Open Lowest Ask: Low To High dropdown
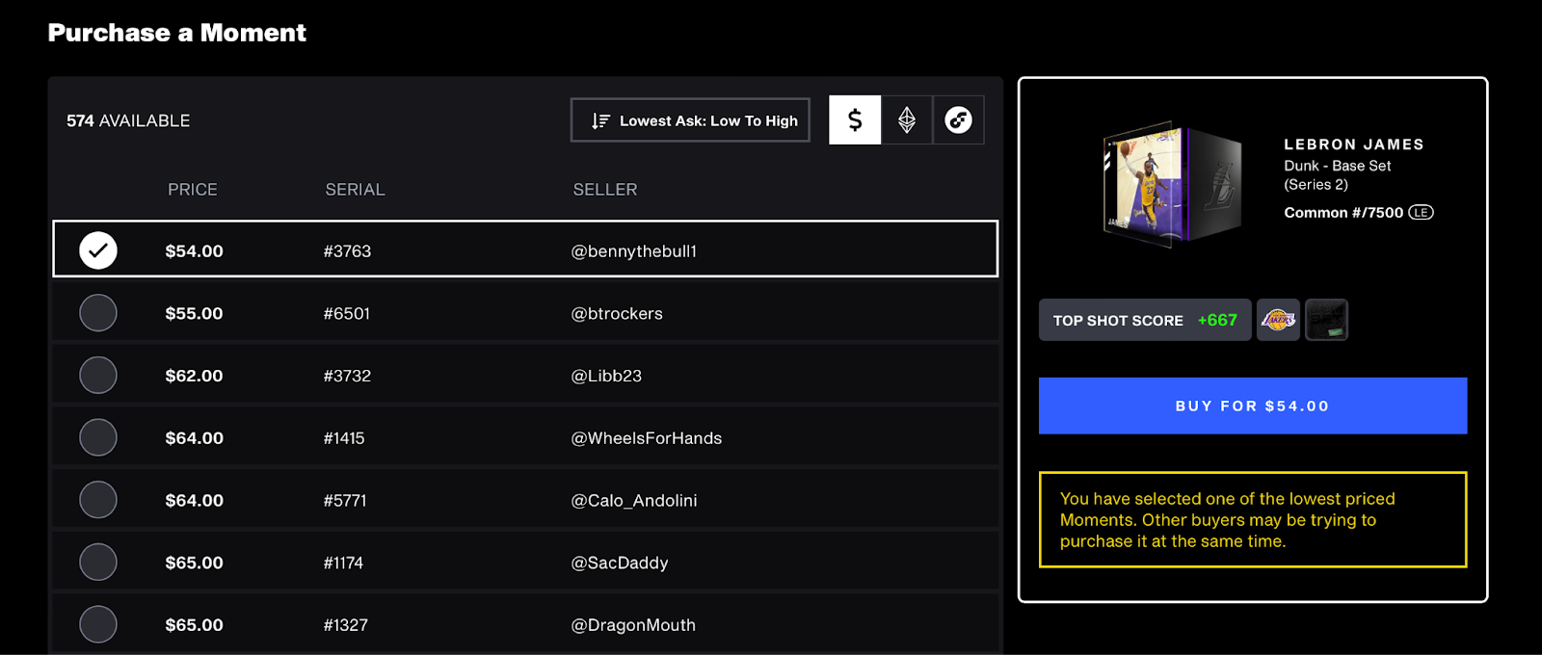This screenshot has height=655, width=1542. [690, 120]
